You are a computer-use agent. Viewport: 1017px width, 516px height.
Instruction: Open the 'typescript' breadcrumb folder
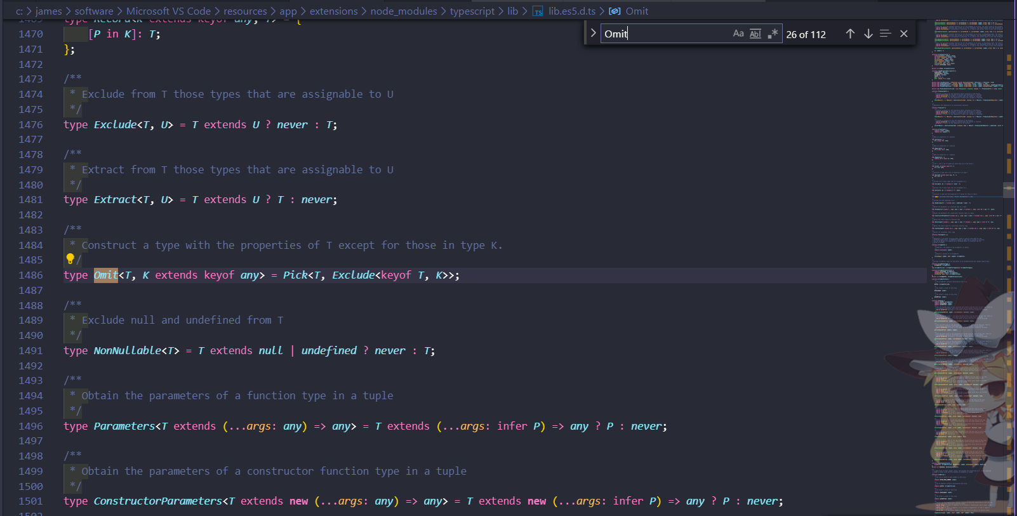472,11
